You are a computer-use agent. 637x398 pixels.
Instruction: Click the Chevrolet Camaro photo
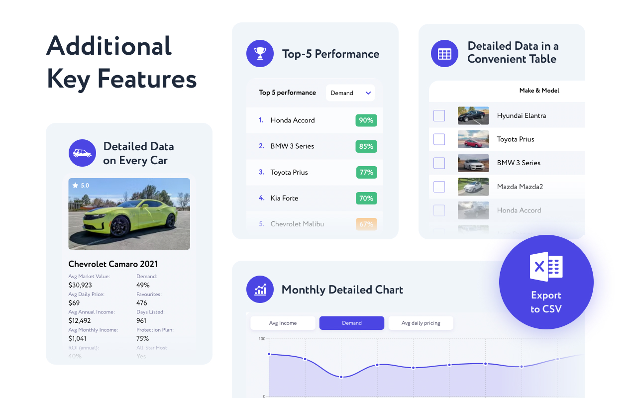(129, 214)
